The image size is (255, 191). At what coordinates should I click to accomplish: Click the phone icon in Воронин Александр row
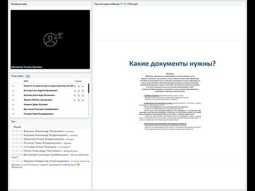pos(75,95)
